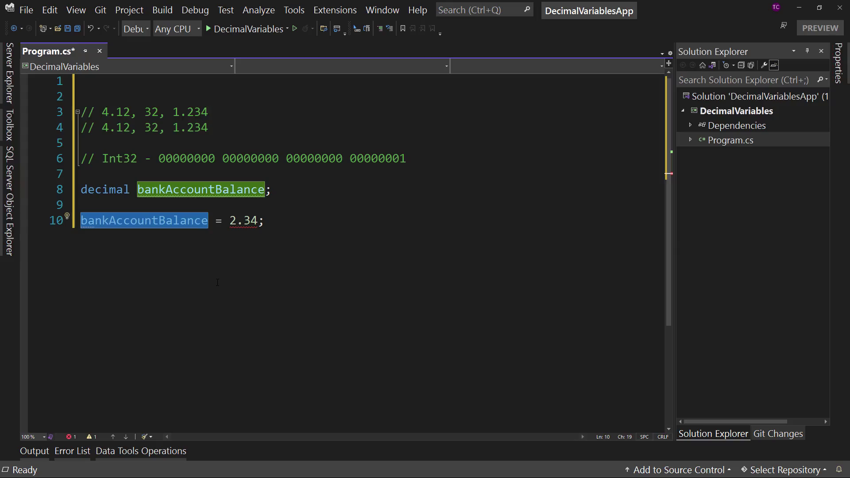Click Add to Source Control button
Viewport: 850px width, 478px height.
(x=678, y=470)
